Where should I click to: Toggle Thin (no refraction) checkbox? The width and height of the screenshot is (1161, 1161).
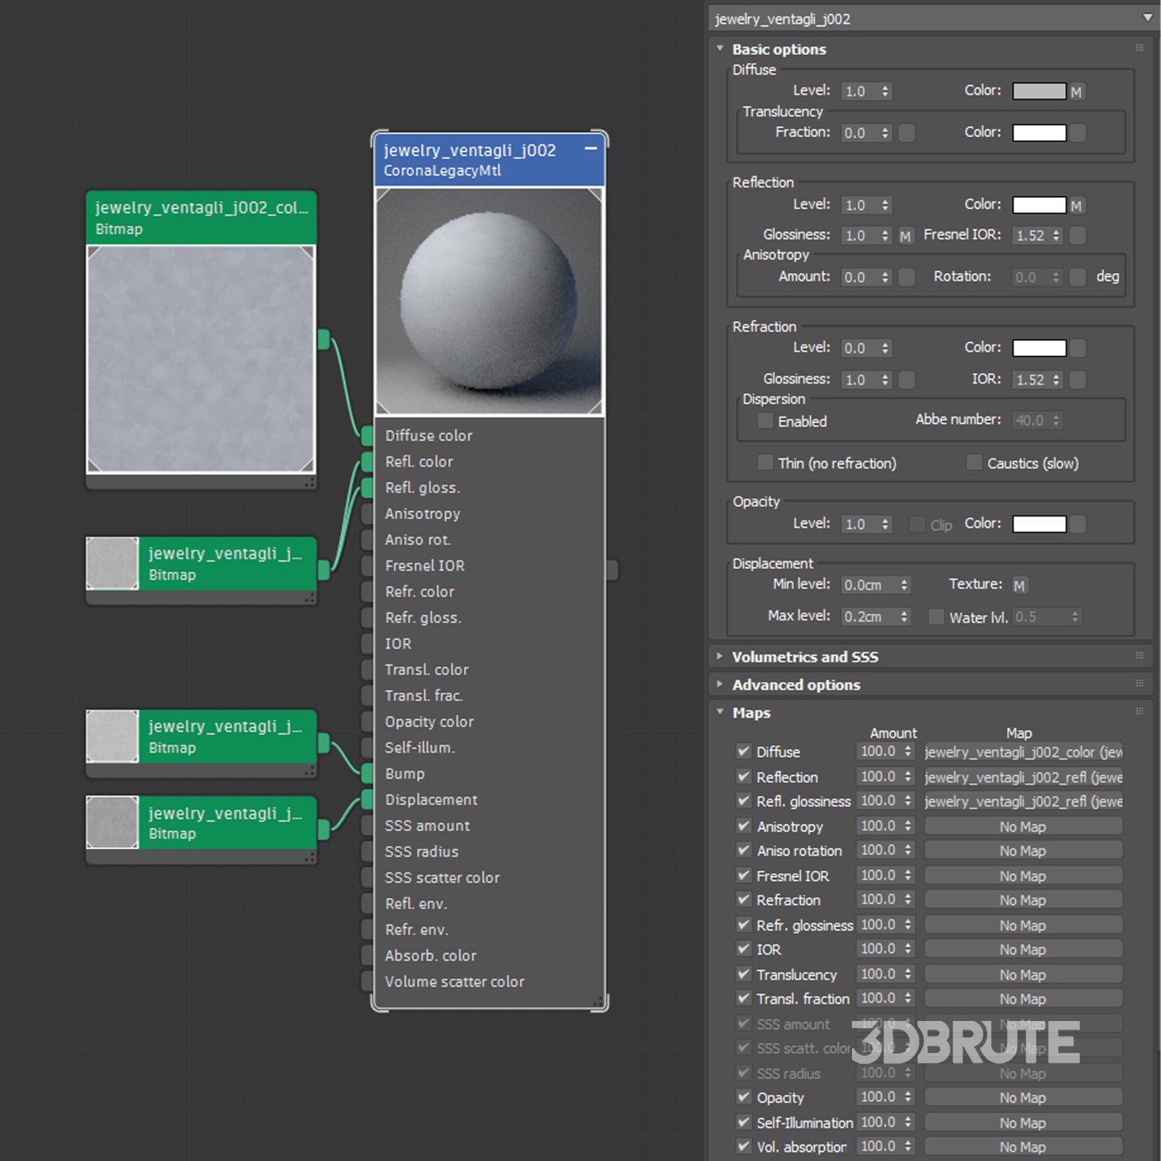[765, 463]
